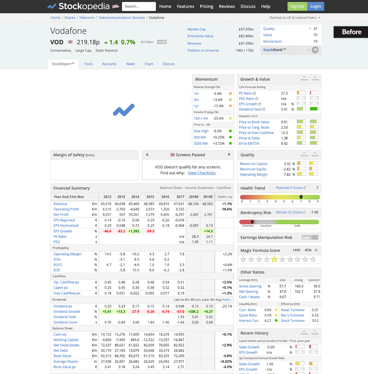Open the Working Capital link
This screenshot has height=374, width=368.
(66, 340)
